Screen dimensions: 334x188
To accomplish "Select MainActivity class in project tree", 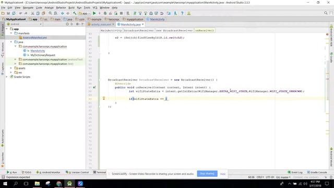I will point(38,51).
